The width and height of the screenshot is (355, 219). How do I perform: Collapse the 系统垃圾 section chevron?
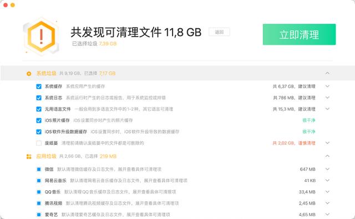click(x=327, y=73)
